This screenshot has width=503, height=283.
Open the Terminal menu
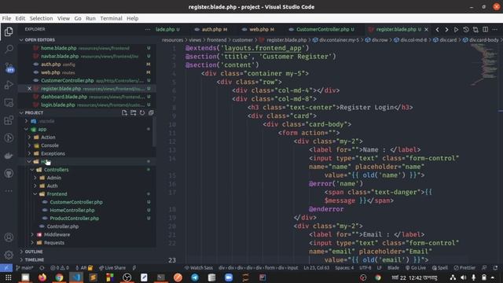tap(111, 18)
